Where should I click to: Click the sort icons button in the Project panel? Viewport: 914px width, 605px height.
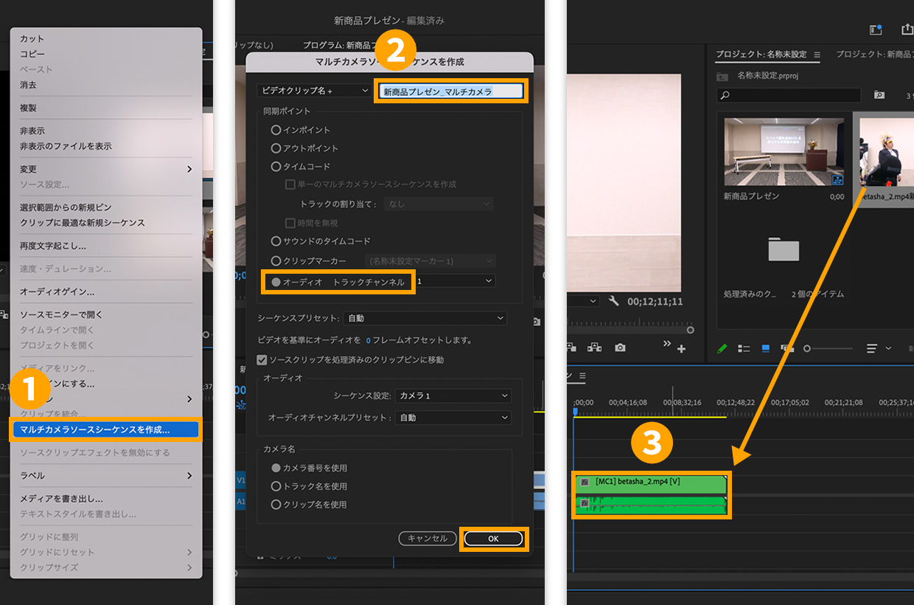[873, 348]
